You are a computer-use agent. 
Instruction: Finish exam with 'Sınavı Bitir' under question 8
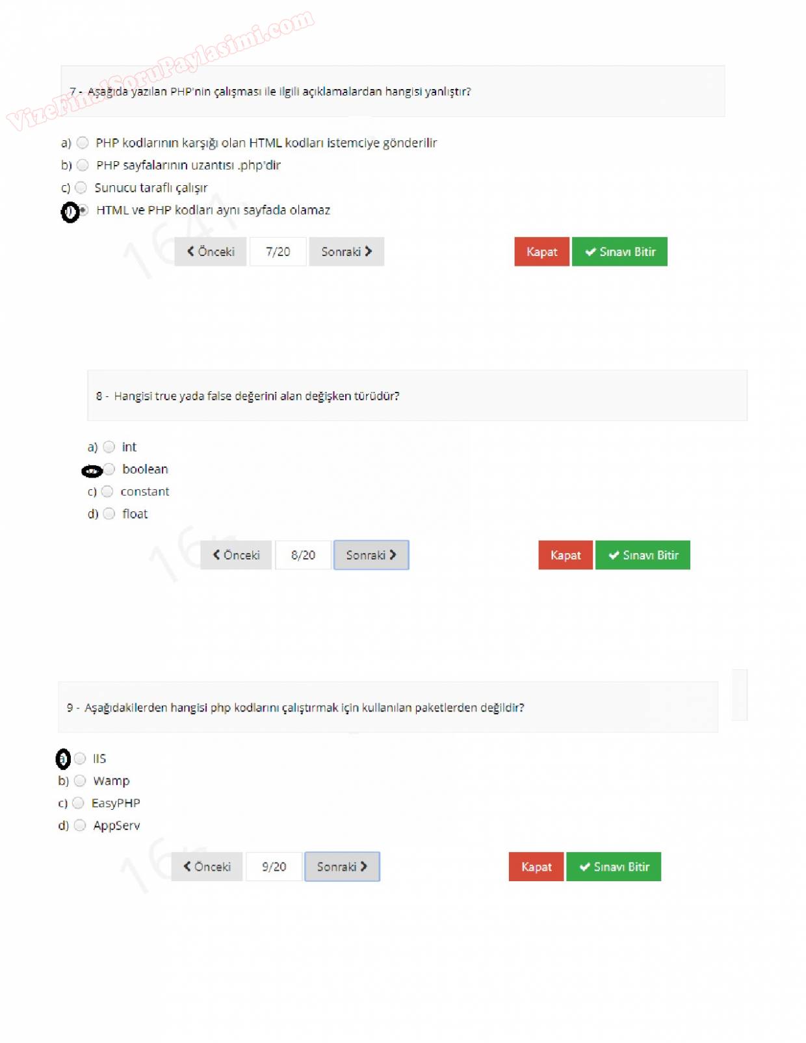643,556
